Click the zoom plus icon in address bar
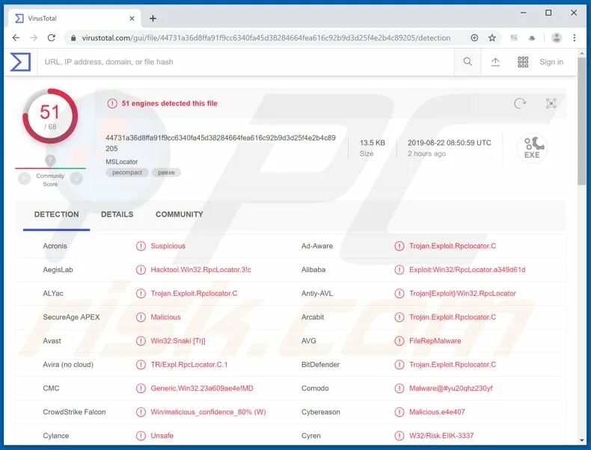The image size is (591, 450). pos(474,37)
